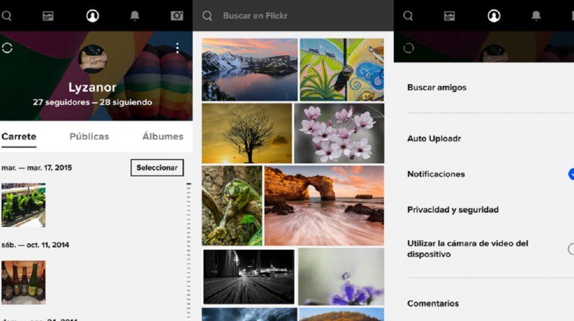Open the chameleon photo thumbnail
Image resolution: width=574 pixels, height=321 pixels.
pos(232,205)
